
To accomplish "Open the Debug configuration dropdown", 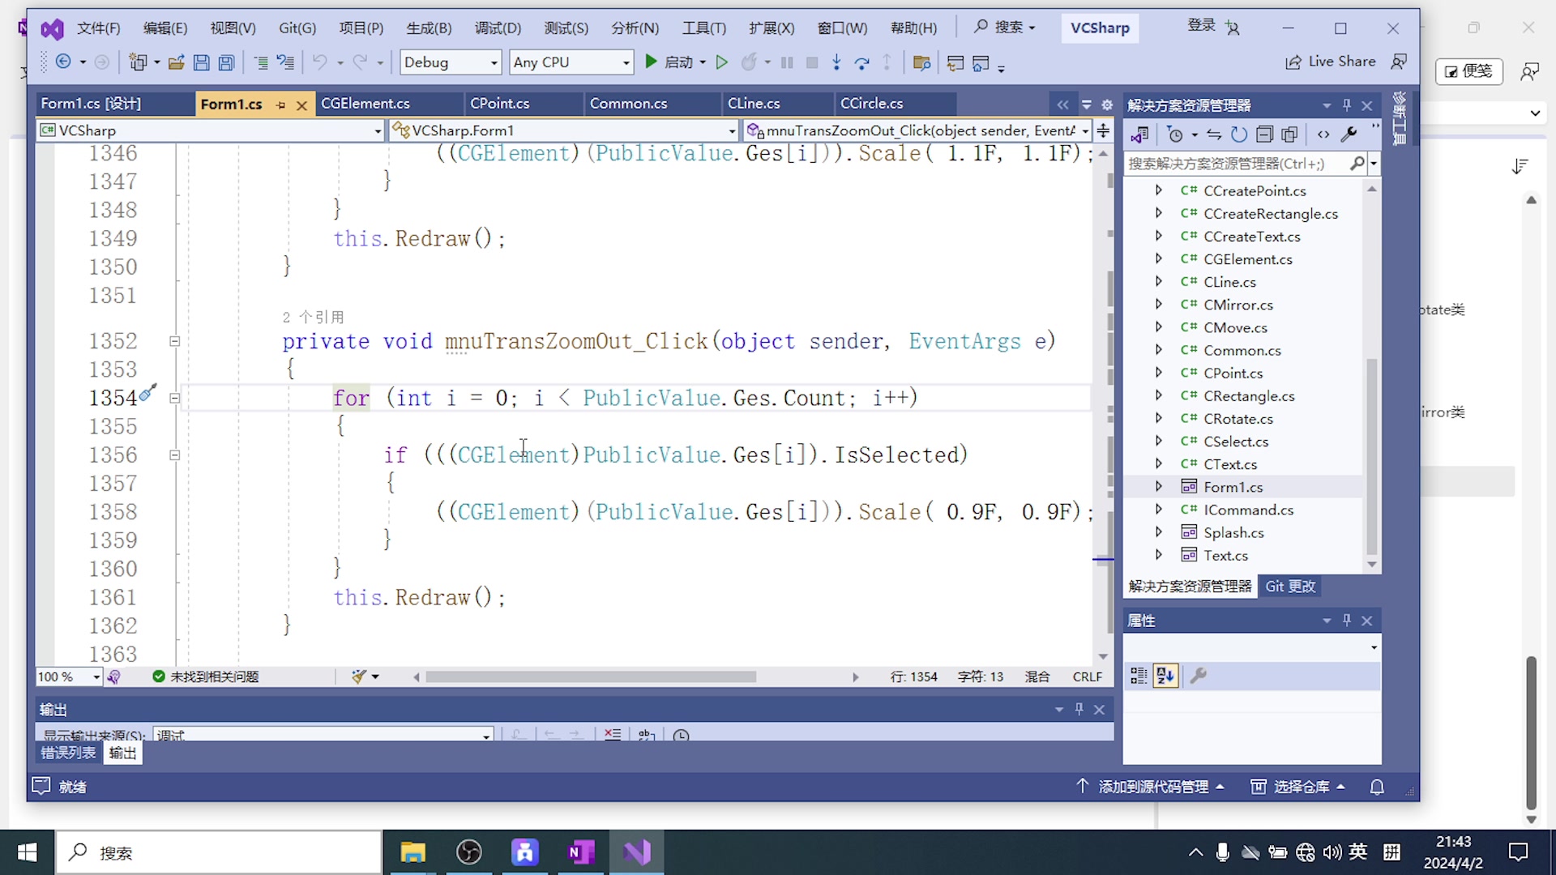I will tap(451, 62).
